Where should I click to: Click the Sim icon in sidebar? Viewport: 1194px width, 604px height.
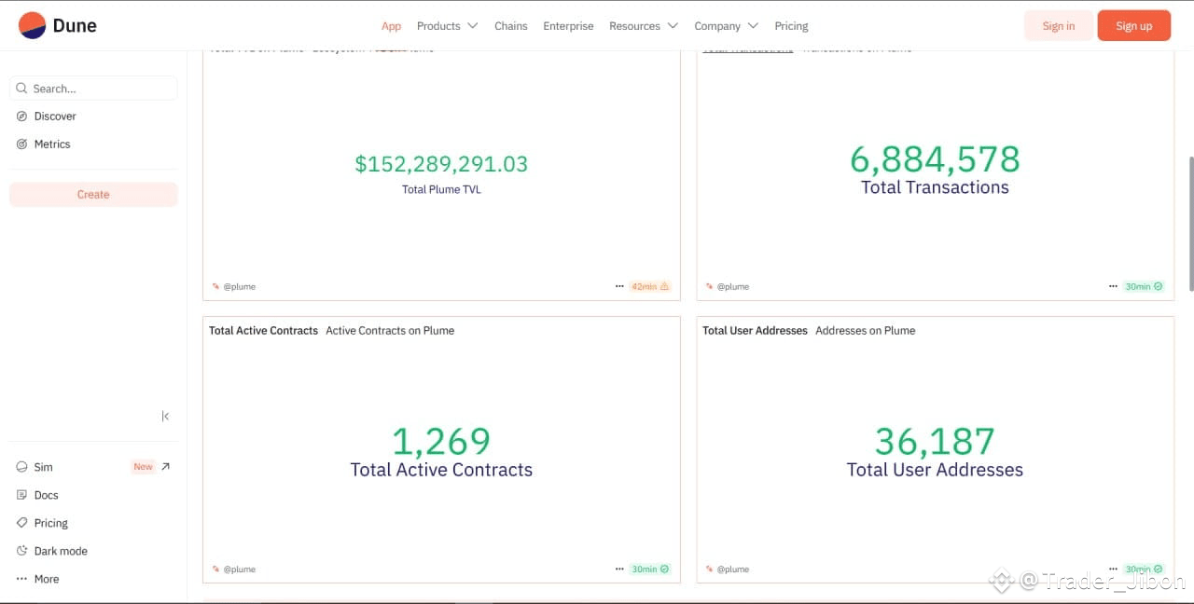tap(22, 467)
